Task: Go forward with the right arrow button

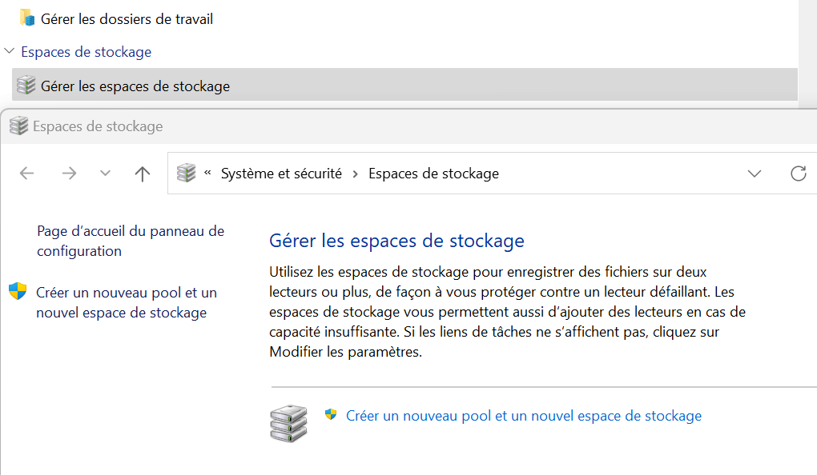Action: [69, 174]
